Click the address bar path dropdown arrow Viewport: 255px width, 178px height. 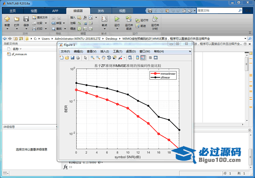click(245, 38)
